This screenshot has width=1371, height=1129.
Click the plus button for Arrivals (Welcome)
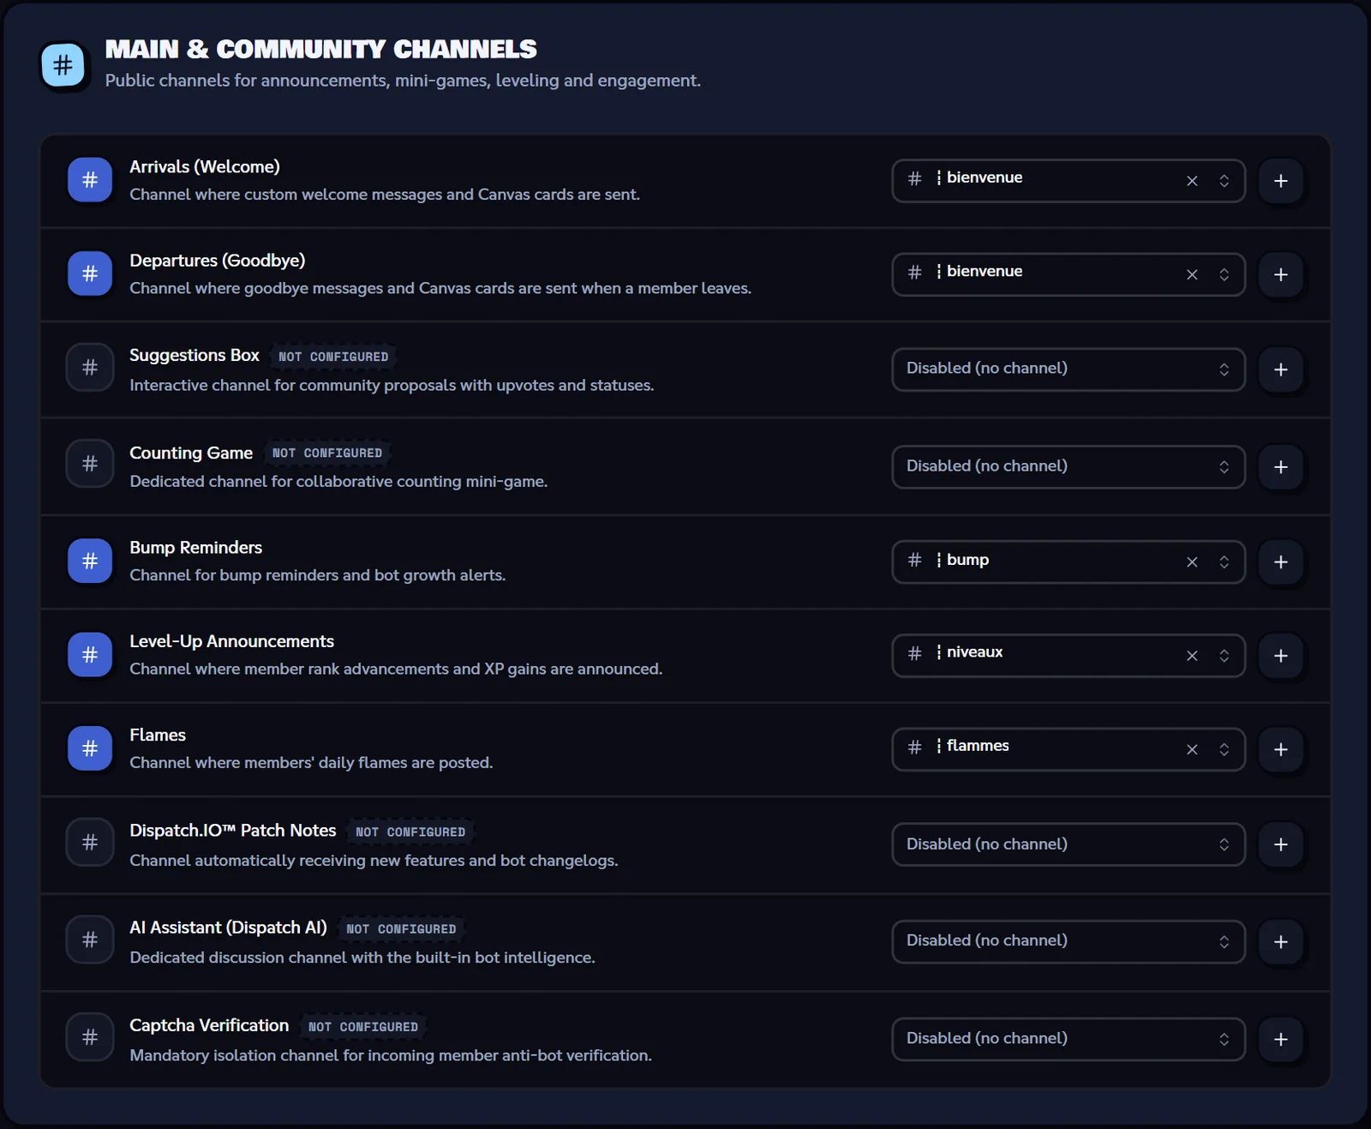coord(1281,181)
